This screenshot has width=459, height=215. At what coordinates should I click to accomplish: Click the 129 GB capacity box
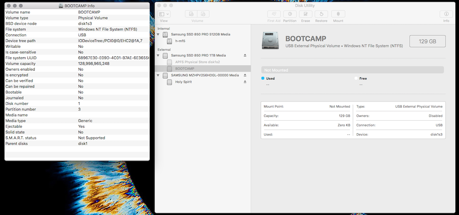pos(427,41)
